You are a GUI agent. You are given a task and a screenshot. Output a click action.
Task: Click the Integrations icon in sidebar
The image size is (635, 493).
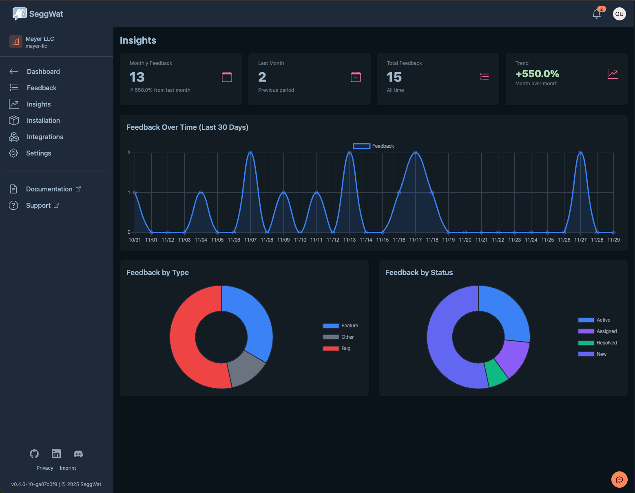13,137
